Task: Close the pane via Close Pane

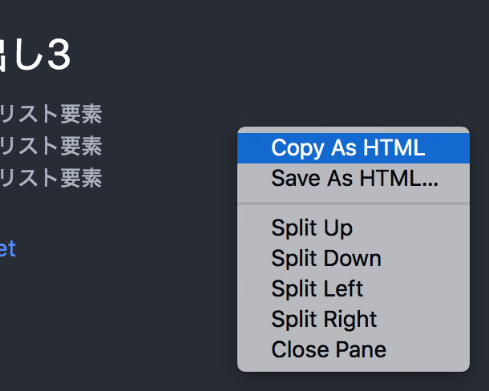Action: pos(329,349)
